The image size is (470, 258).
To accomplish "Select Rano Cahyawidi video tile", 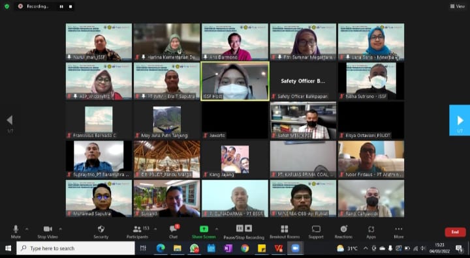I will click(x=371, y=198).
